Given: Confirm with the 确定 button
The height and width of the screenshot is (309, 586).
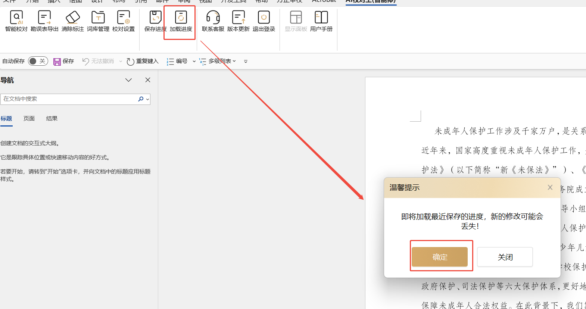Looking at the screenshot, I should click(440, 257).
